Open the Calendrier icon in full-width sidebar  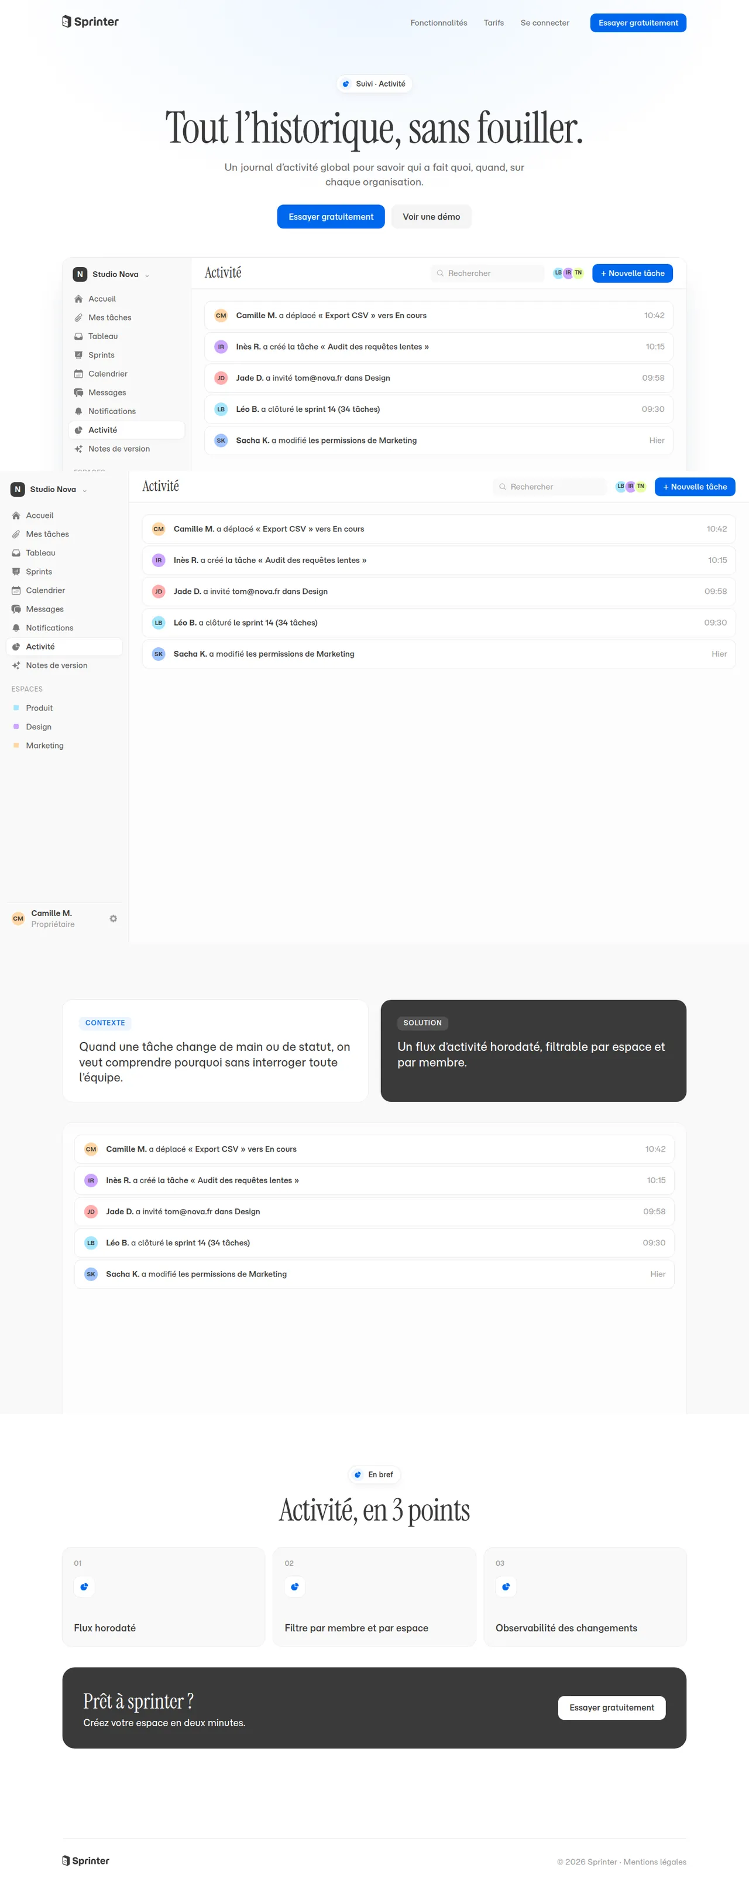(16, 590)
